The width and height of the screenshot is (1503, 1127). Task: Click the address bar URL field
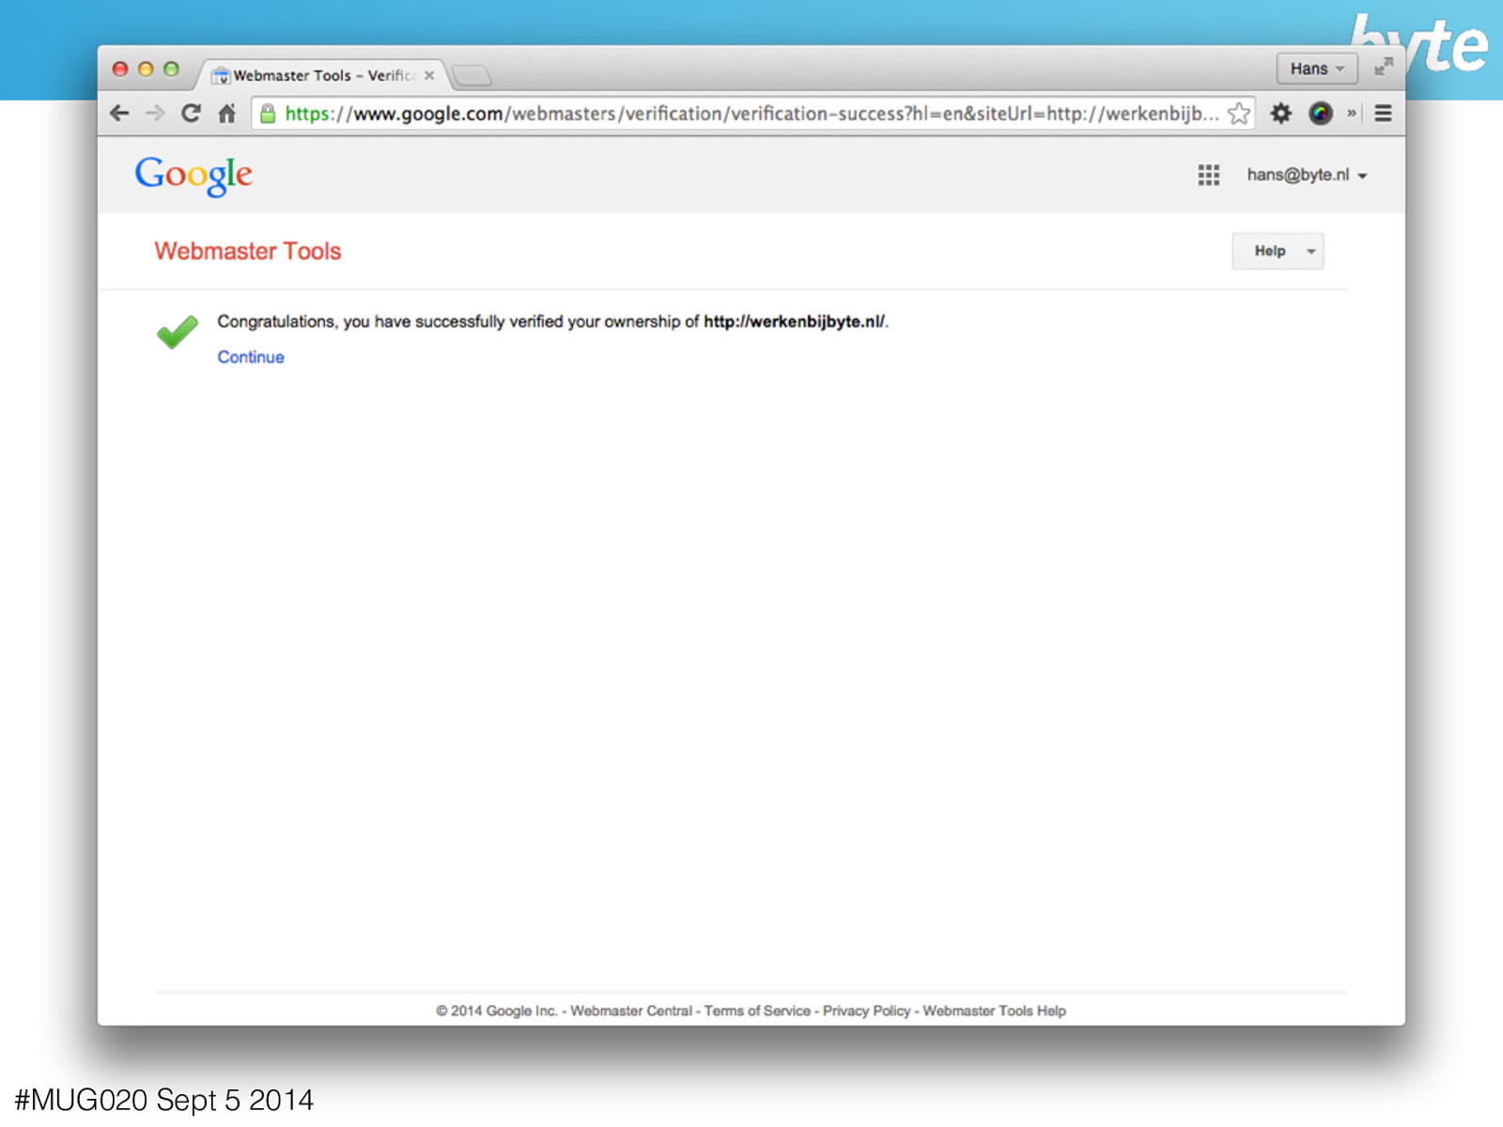(751, 114)
